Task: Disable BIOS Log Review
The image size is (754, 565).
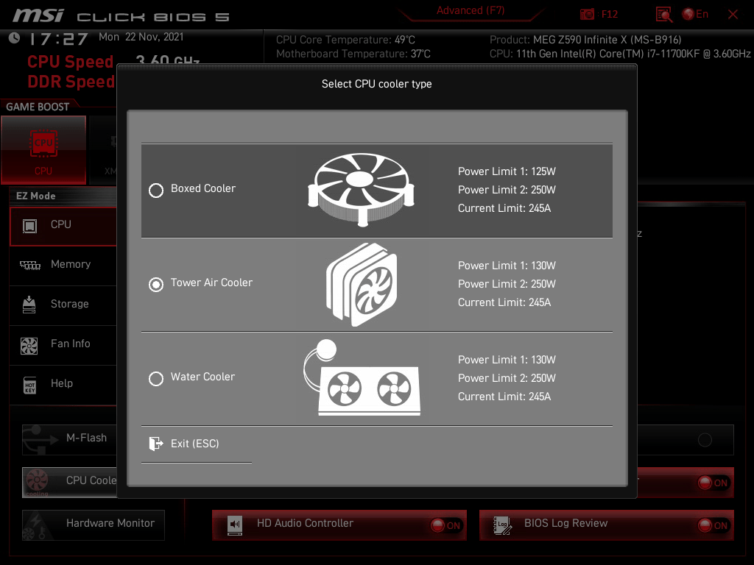Action: pyautogui.click(x=712, y=523)
